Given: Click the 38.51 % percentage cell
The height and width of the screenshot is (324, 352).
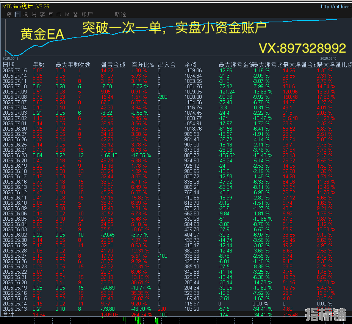Looking at the screenshot, I should point(140,282).
